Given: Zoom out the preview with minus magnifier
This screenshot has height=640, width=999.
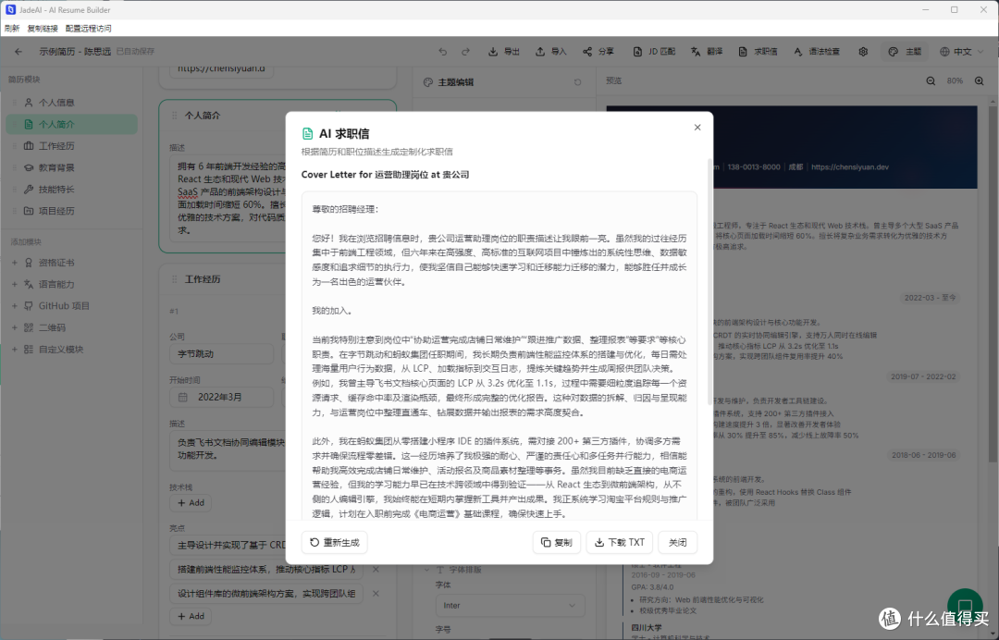Looking at the screenshot, I should (931, 80).
